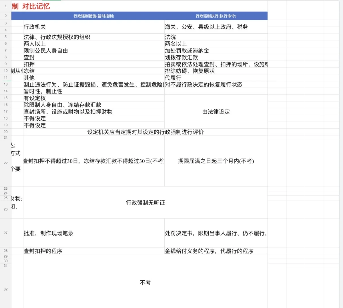The image size is (343, 308).
Task: Click the merged cell 行政强制无听证
Action: pos(145,202)
